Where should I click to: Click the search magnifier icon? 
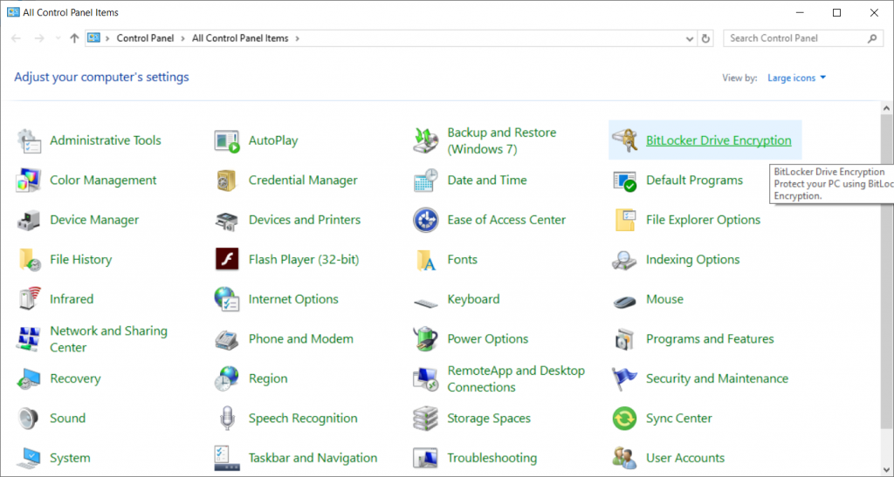[x=872, y=38]
